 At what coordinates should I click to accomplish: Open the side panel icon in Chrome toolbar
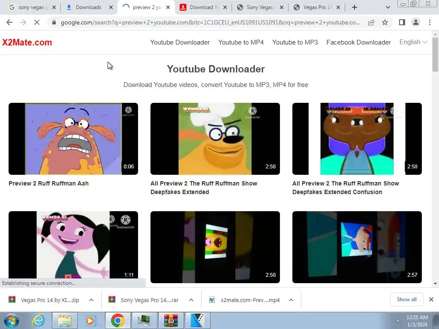click(402, 22)
